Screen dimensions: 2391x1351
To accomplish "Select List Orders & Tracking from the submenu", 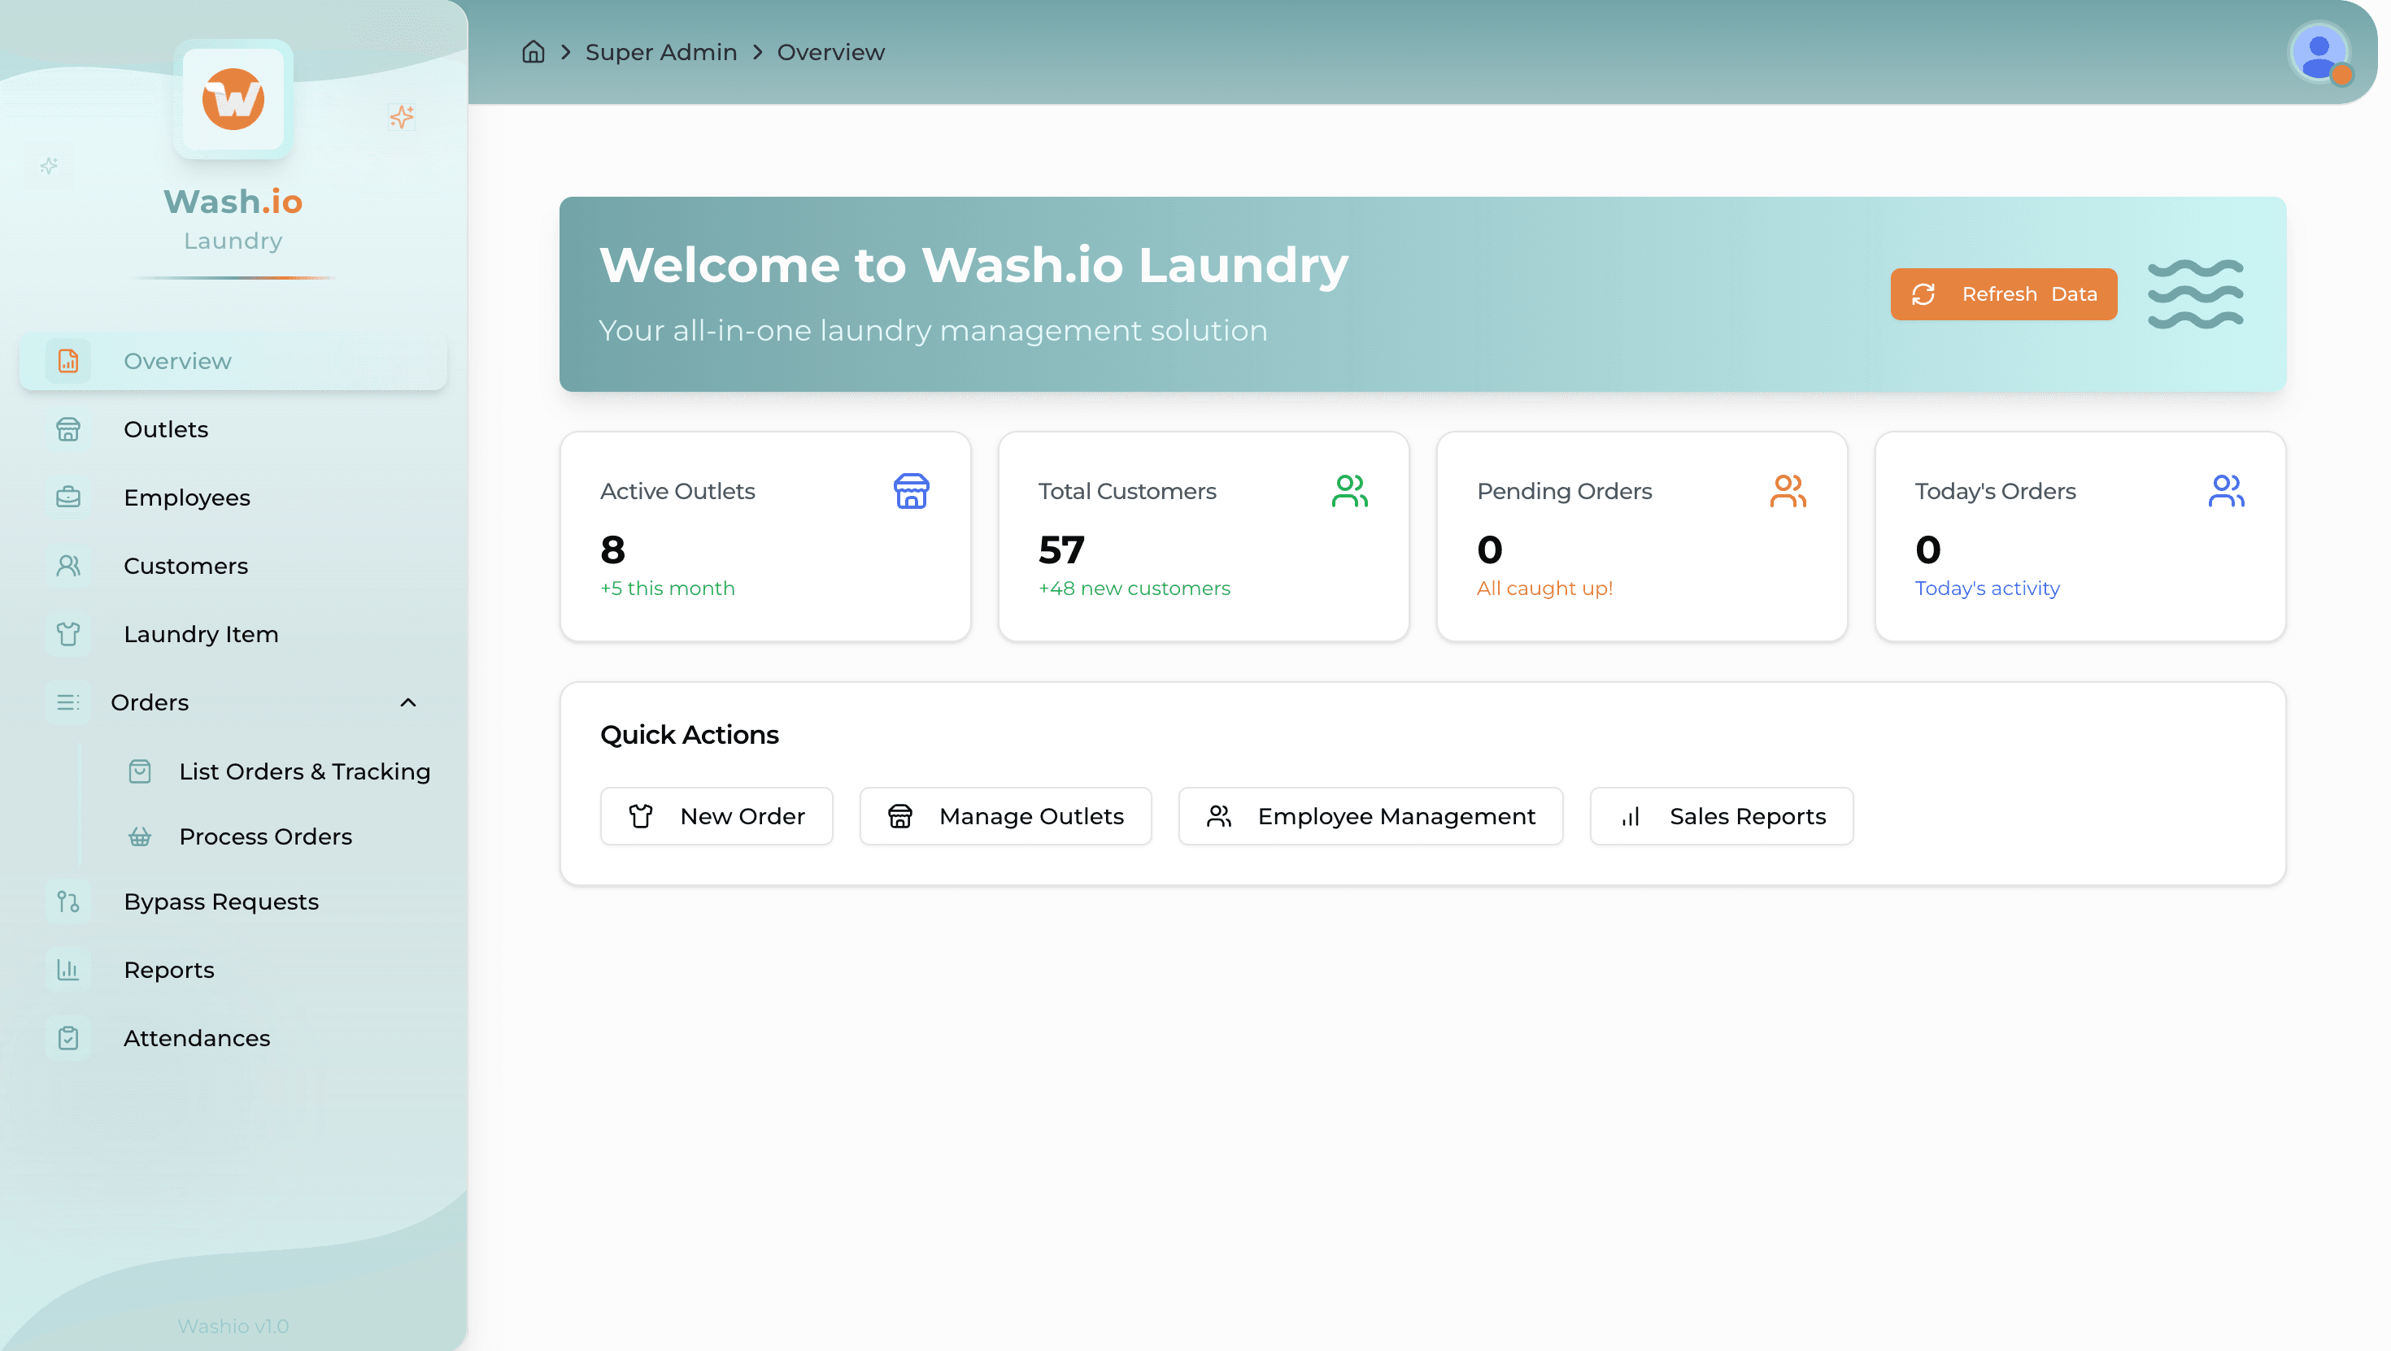I will click(304, 771).
